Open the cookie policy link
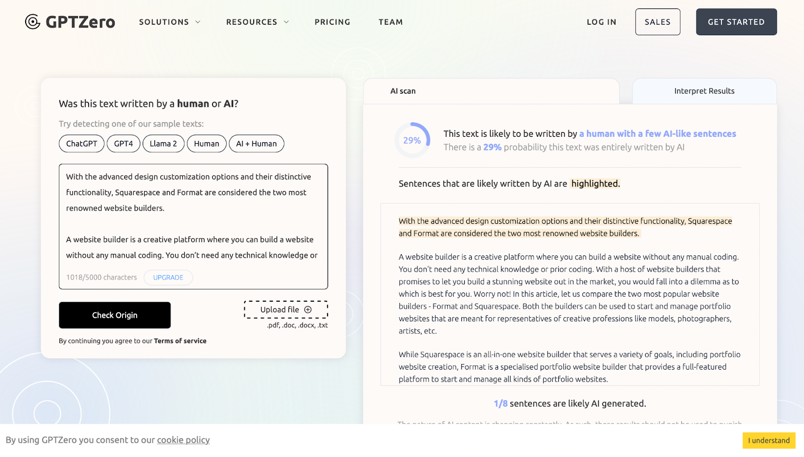Viewport: 804px width, 457px height. 183,440
